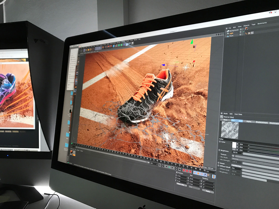Switch to the Alpha material tab
Image resolution: width=279 pixels, height=209 pixels.
pos(249,121)
